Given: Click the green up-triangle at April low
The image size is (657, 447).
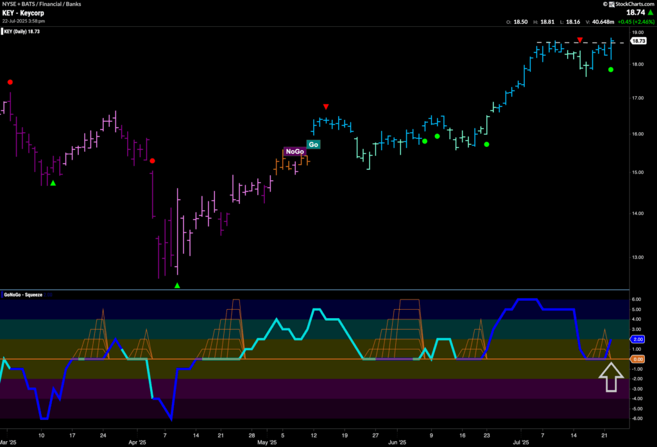Looking at the screenshot, I should click(177, 285).
